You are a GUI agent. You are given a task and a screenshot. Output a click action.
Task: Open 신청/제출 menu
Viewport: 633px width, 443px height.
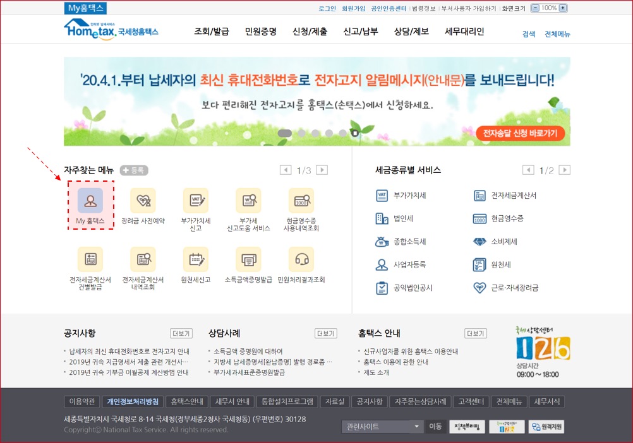coord(310,32)
